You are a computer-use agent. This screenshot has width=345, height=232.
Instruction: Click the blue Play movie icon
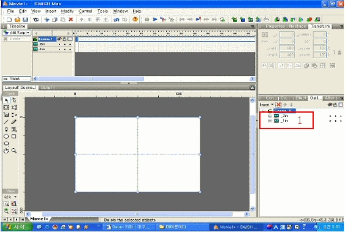coord(155,20)
